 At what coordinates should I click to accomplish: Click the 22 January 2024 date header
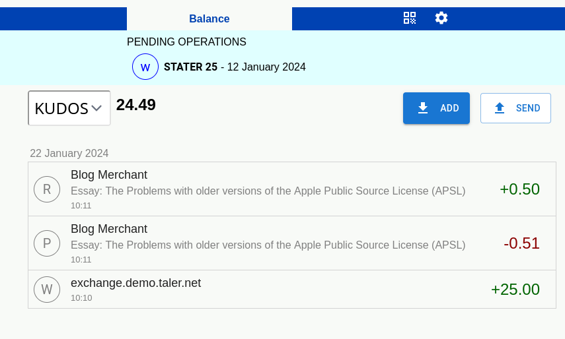click(x=69, y=153)
